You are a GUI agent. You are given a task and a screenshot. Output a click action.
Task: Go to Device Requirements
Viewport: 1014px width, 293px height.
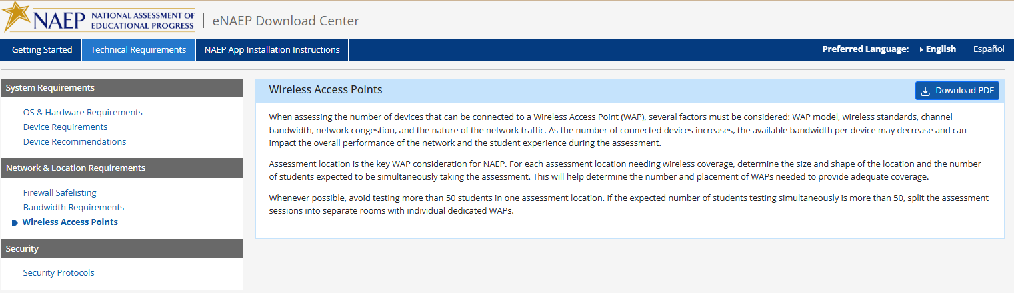(x=65, y=127)
